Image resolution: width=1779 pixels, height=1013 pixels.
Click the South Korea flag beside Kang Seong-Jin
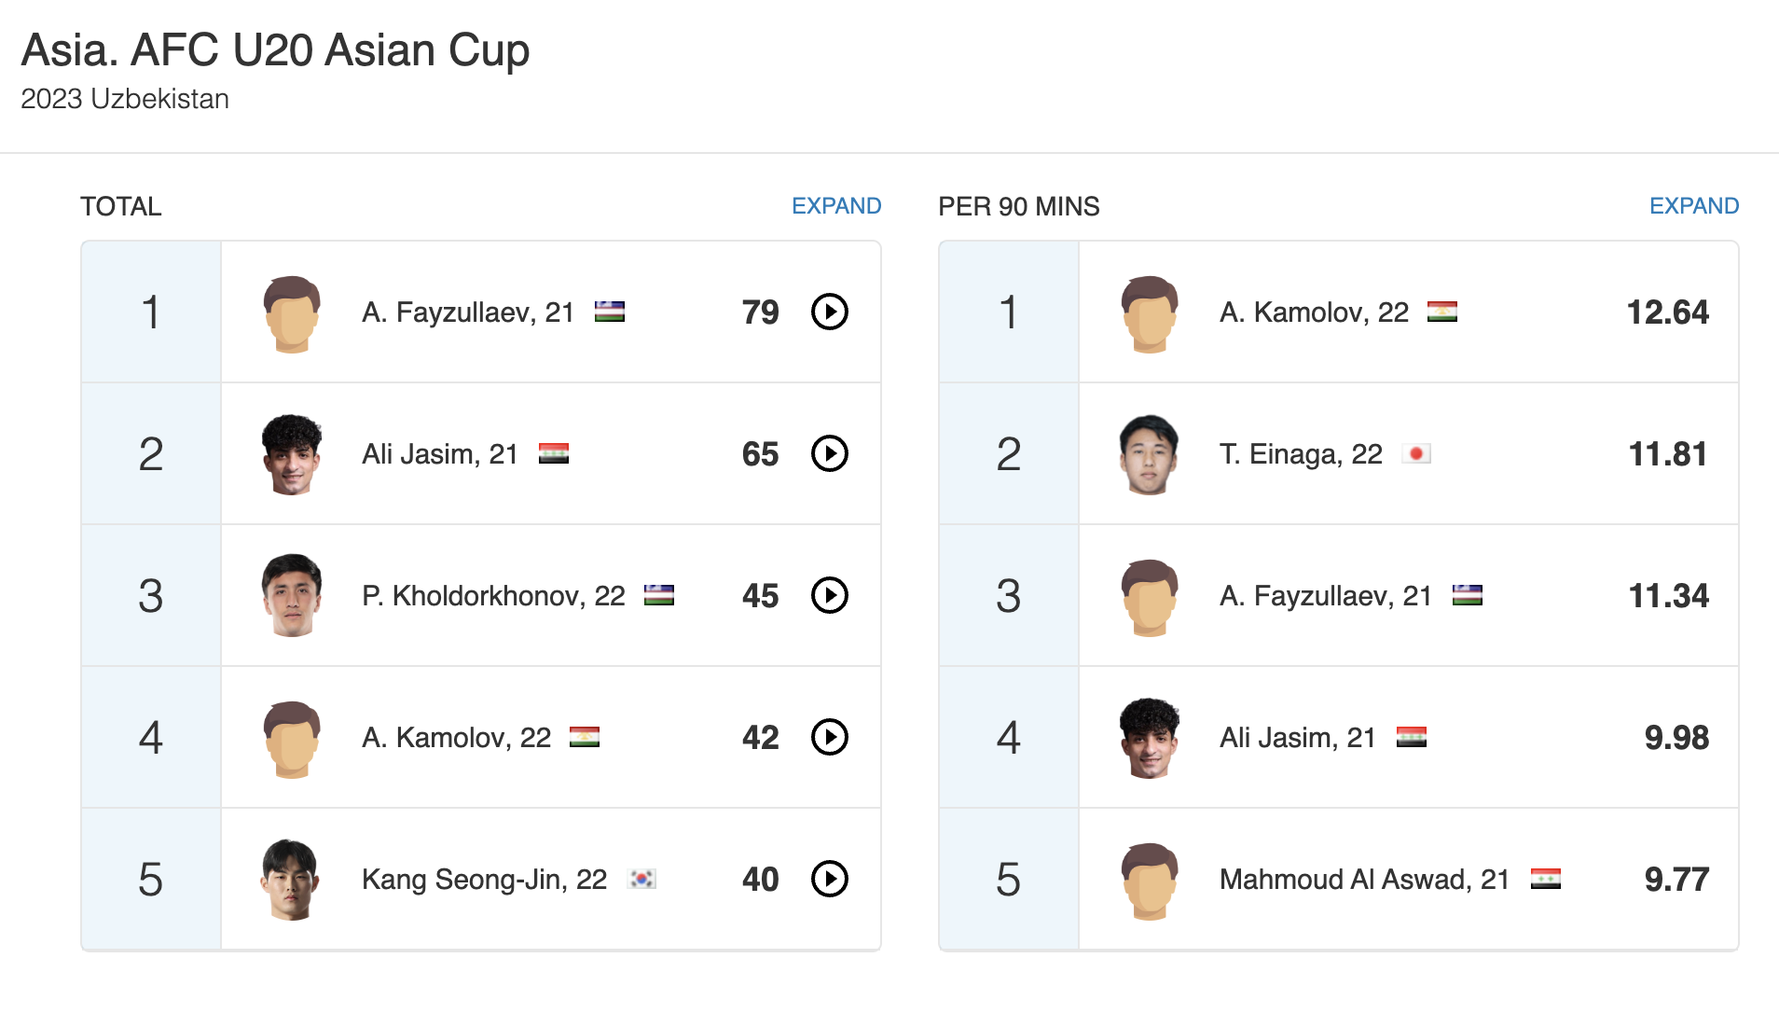coord(642,879)
